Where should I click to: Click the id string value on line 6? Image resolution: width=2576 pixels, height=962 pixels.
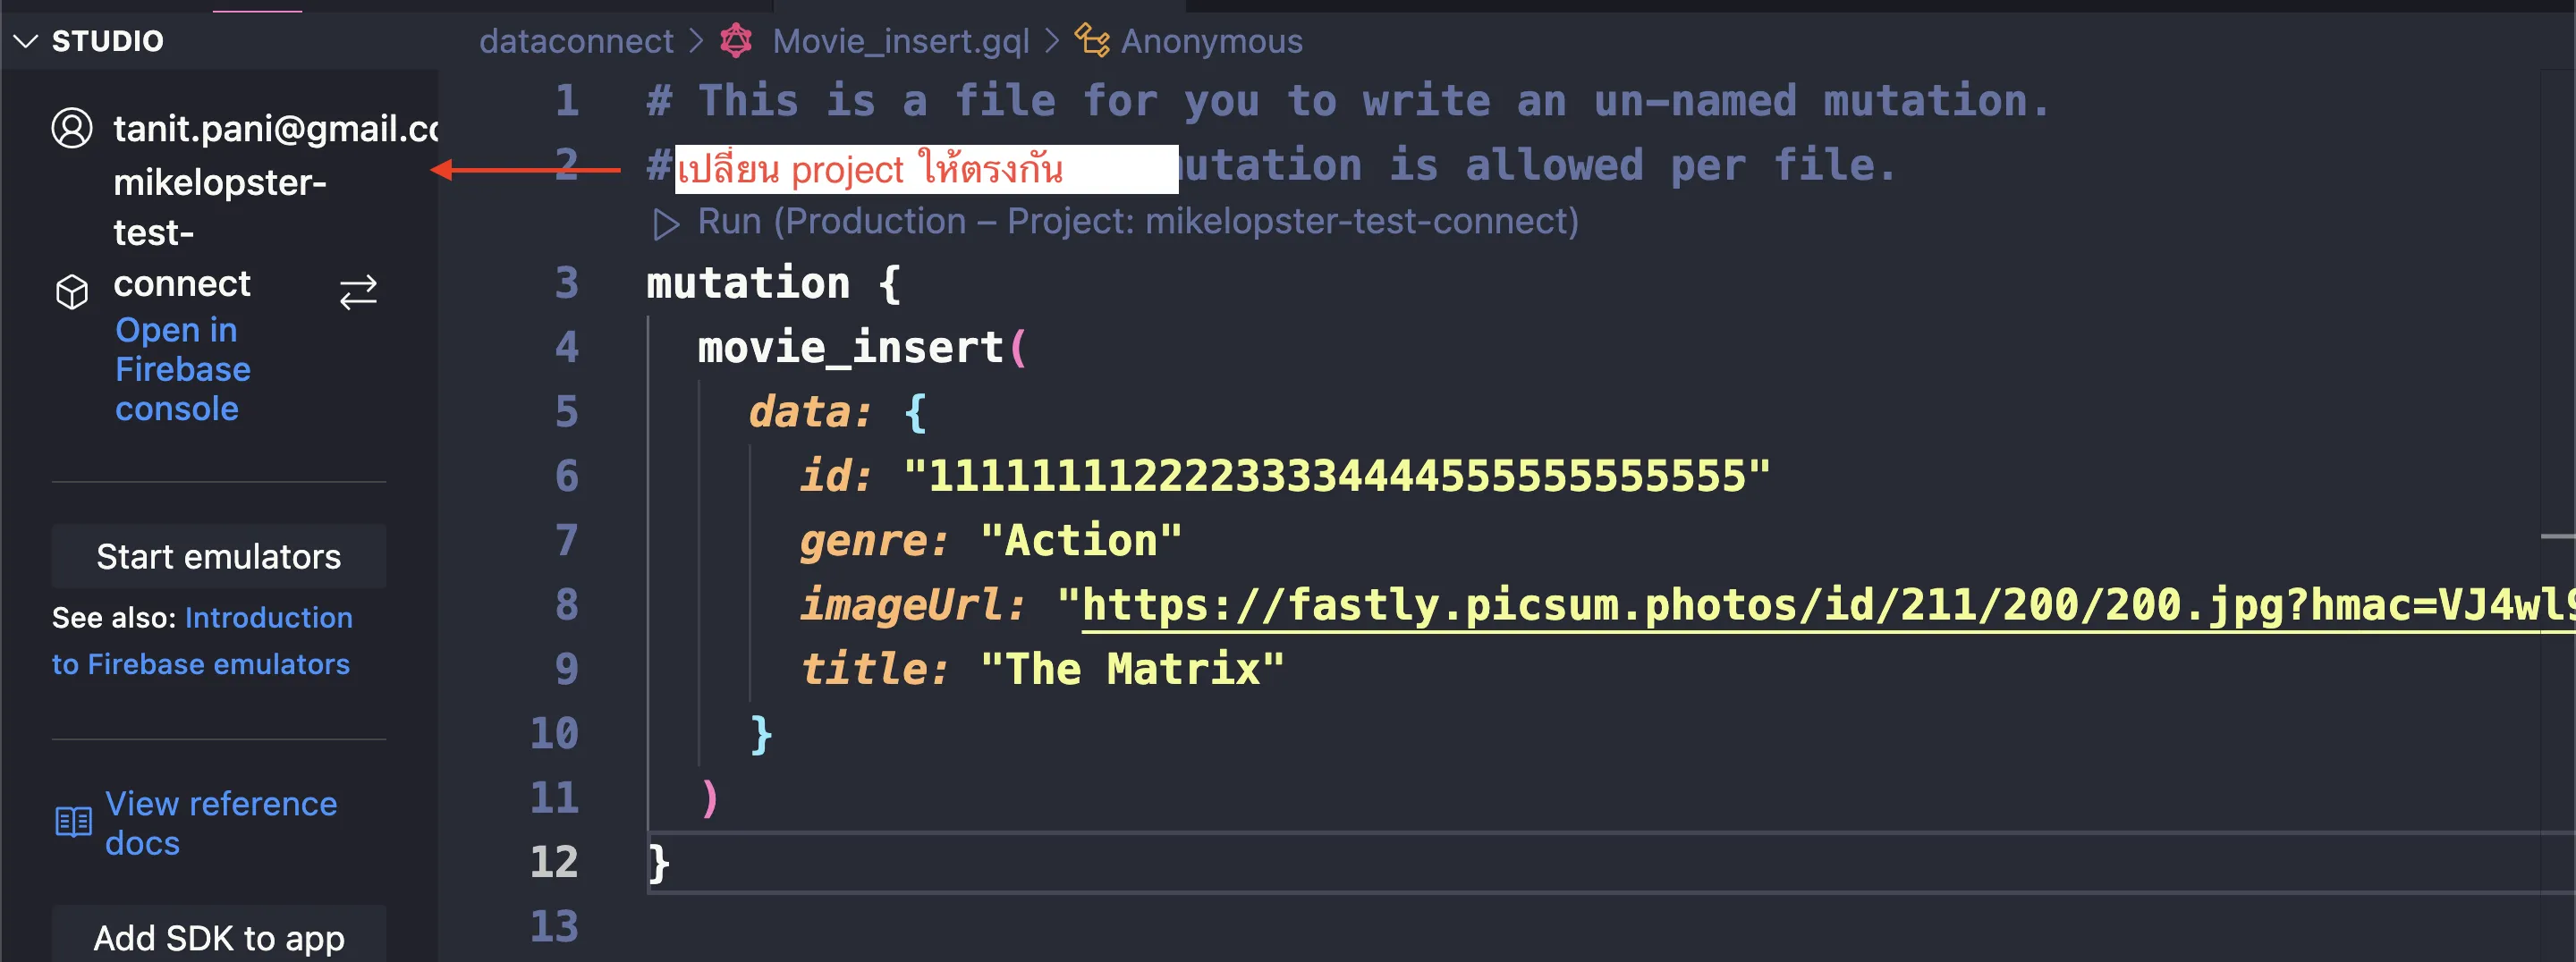(x=1336, y=476)
